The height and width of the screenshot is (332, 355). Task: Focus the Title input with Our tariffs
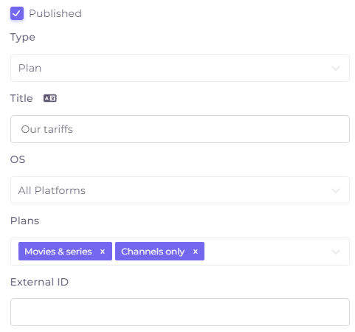pos(180,129)
